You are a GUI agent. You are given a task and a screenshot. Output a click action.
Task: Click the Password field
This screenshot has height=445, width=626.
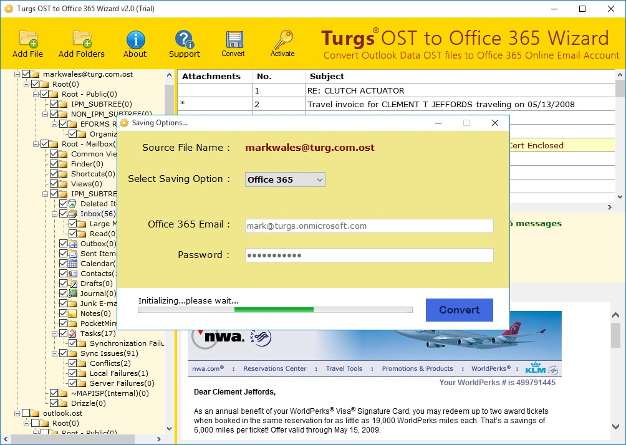[369, 256]
